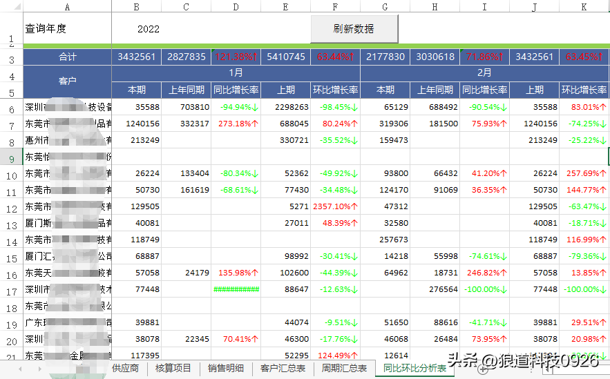Select cell with value 98992
Image resolution: width=610 pixels, height=379 pixels.
pos(286,256)
